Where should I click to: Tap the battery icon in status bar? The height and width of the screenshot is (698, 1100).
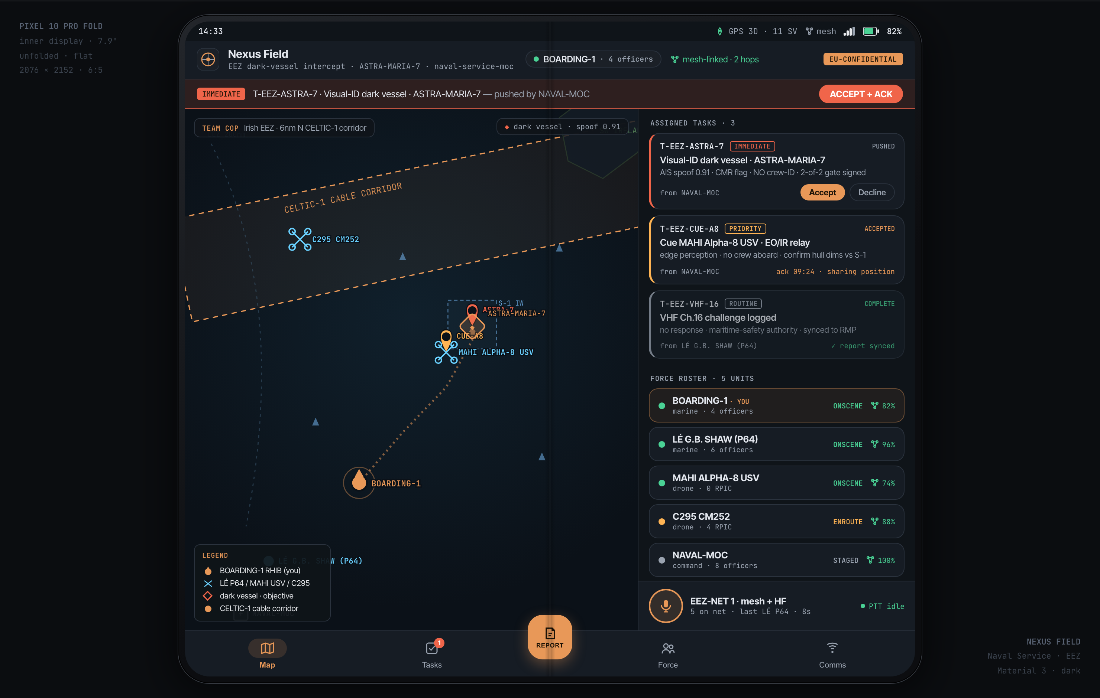coord(871,32)
